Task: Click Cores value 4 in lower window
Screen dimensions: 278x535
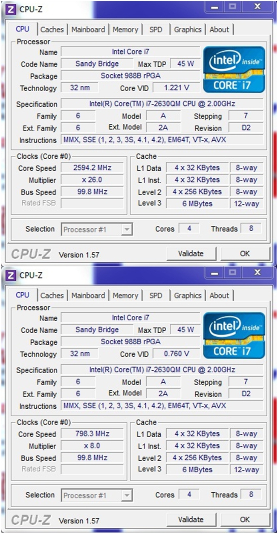Action: pos(189,494)
